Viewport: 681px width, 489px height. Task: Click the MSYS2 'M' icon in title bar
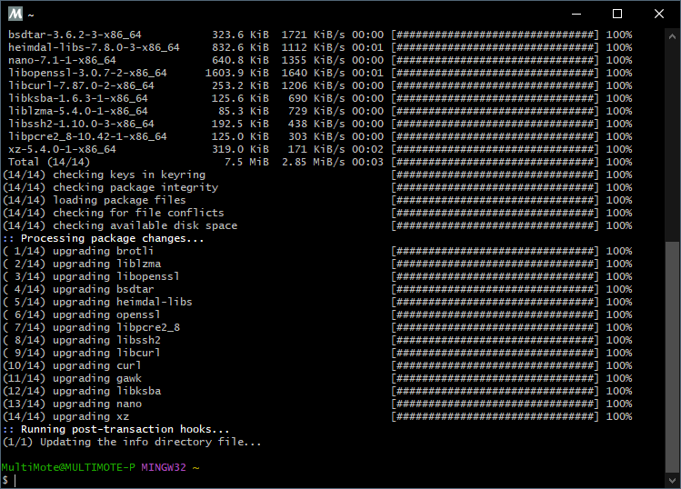pyautogui.click(x=13, y=14)
